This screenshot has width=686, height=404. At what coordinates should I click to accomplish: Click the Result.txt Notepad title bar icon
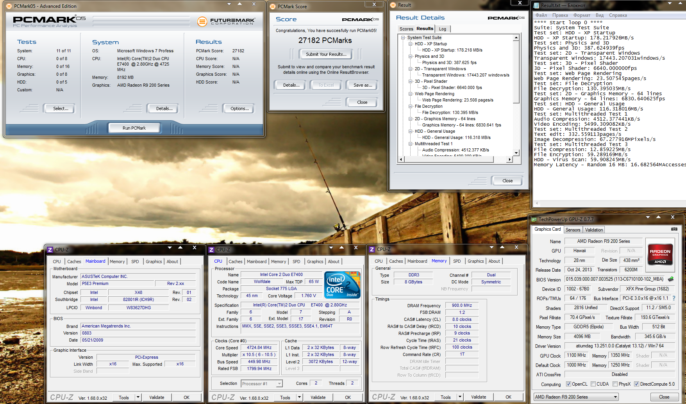point(536,5)
